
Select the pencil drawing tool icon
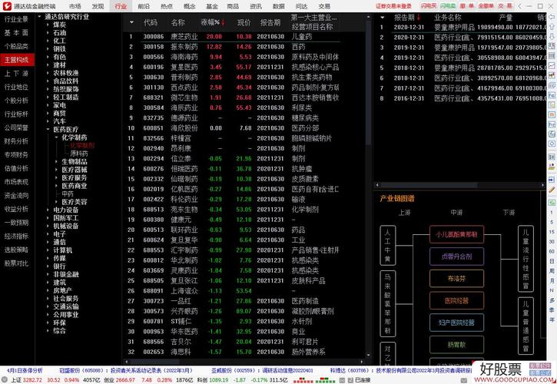coord(552,190)
